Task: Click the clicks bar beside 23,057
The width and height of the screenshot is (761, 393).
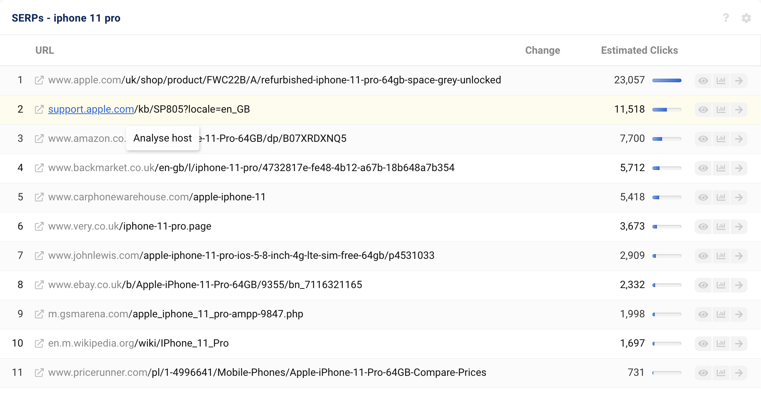Action: pos(667,80)
